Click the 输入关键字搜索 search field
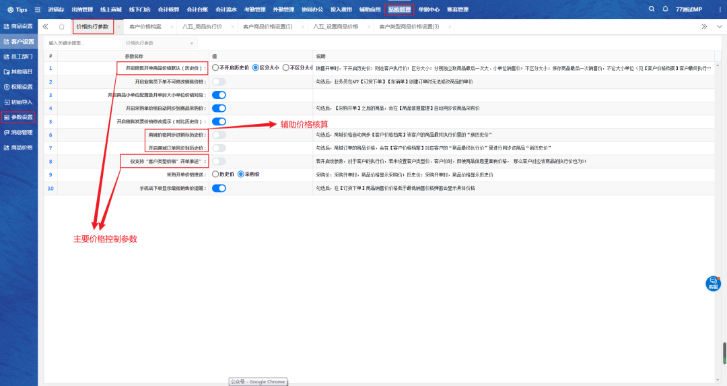This screenshot has height=386, width=727. pos(81,43)
